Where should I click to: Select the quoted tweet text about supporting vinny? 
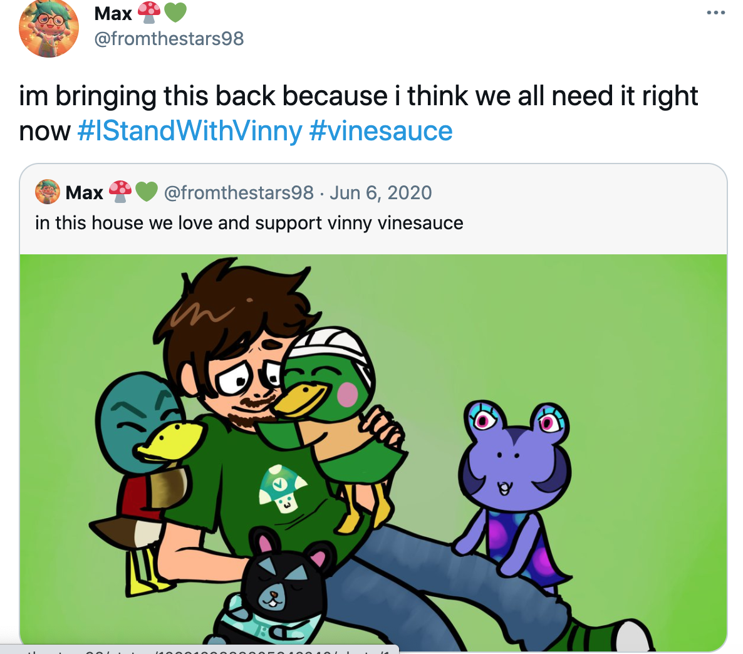(249, 222)
